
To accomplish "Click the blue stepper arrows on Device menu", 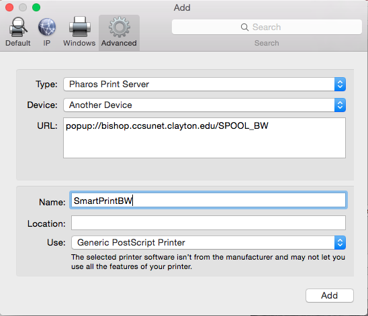I will coord(340,105).
